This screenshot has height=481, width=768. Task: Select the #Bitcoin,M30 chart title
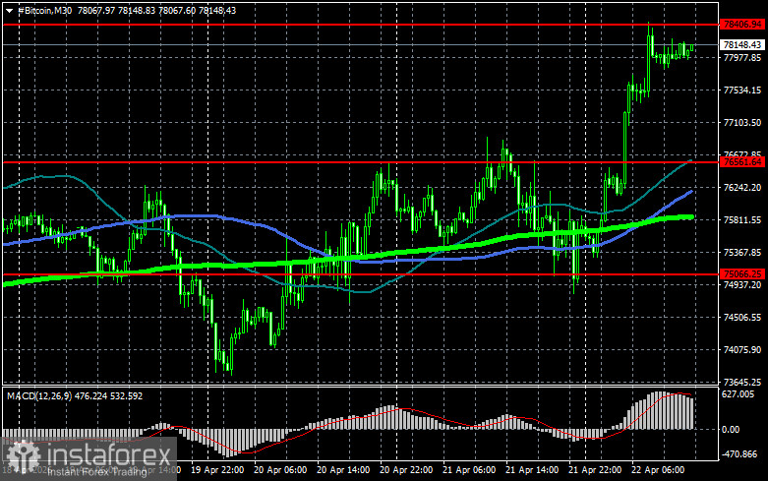45,10
